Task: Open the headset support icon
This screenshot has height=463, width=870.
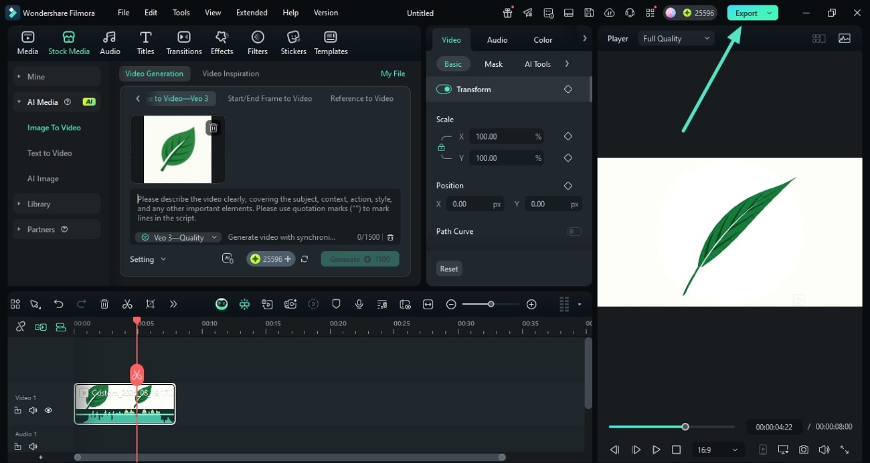Action: [x=629, y=13]
